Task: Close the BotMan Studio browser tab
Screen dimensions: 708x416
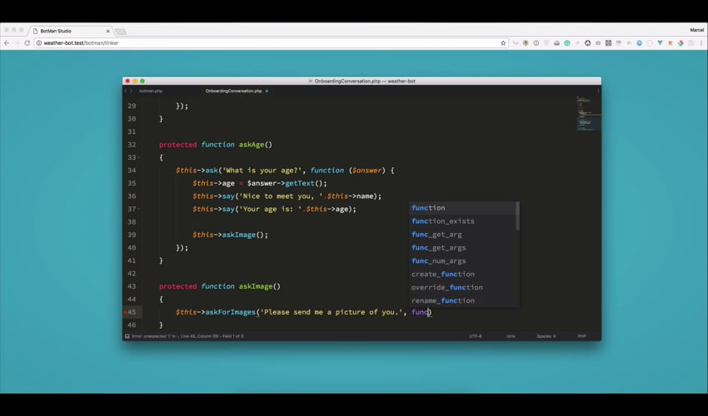Action: point(108,31)
